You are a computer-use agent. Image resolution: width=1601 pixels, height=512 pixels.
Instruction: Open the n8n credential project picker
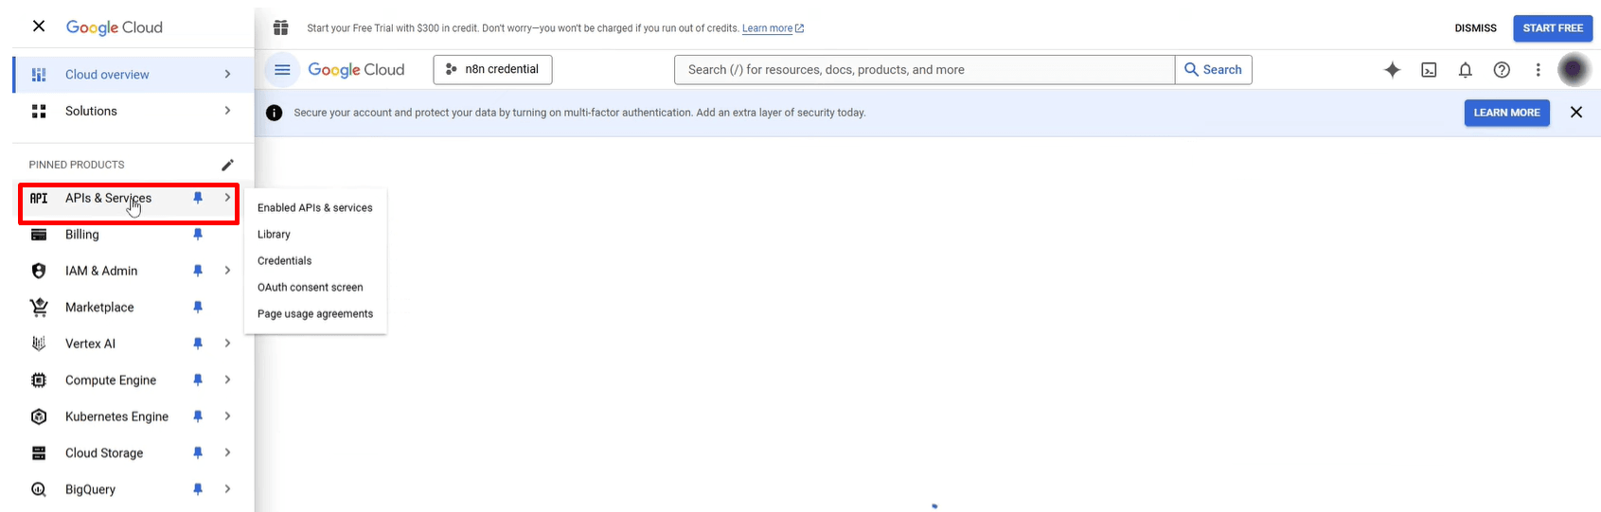[x=492, y=69]
